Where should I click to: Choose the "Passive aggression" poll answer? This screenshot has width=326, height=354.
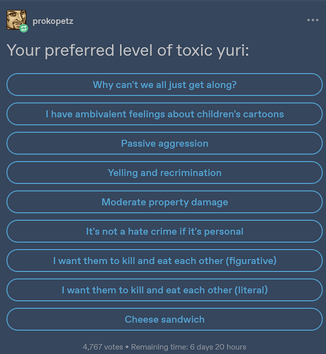click(x=164, y=143)
